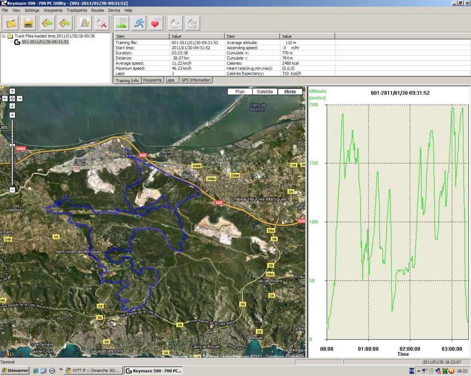471x376 pixels.
Task: Select the Mixte map view
Action: [x=290, y=92]
